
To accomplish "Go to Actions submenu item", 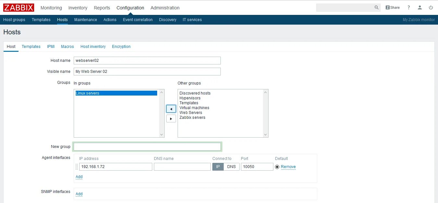I will pos(110,20).
